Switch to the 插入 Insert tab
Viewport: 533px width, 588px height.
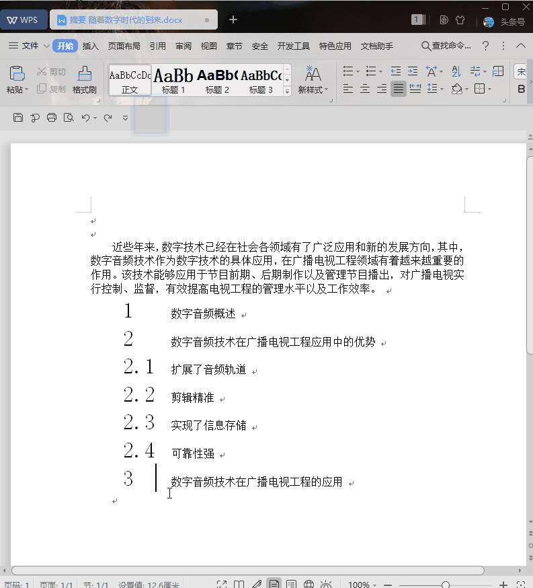(90, 46)
